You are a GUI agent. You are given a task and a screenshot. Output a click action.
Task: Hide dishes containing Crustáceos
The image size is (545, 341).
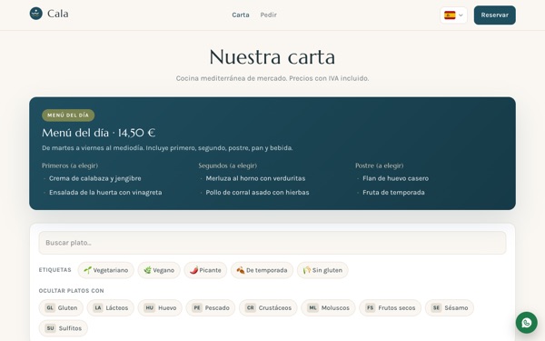pos(268,307)
